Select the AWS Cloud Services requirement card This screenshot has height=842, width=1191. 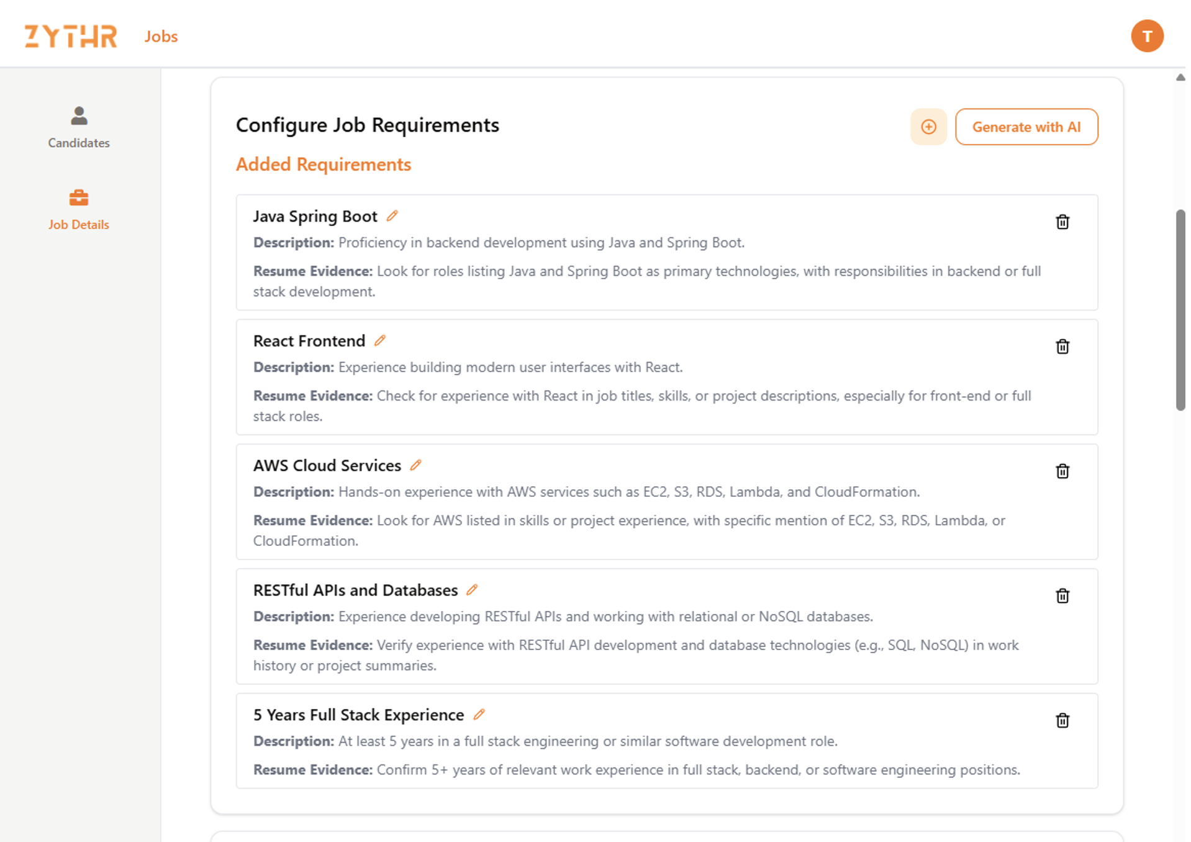(666, 502)
